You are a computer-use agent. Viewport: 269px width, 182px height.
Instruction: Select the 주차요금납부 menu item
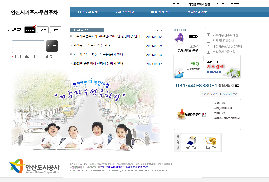pyautogui.click(x=197, y=12)
